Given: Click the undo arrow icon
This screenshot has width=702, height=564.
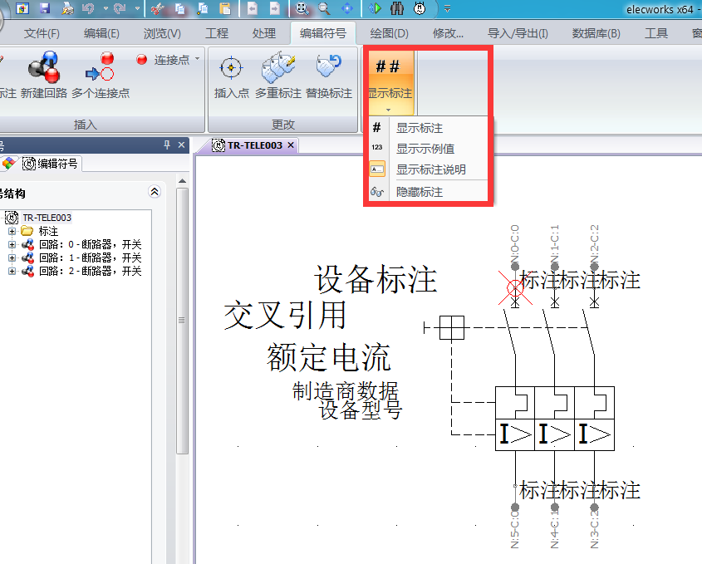Looking at the screenshot, I should click(x=88, y=8).
